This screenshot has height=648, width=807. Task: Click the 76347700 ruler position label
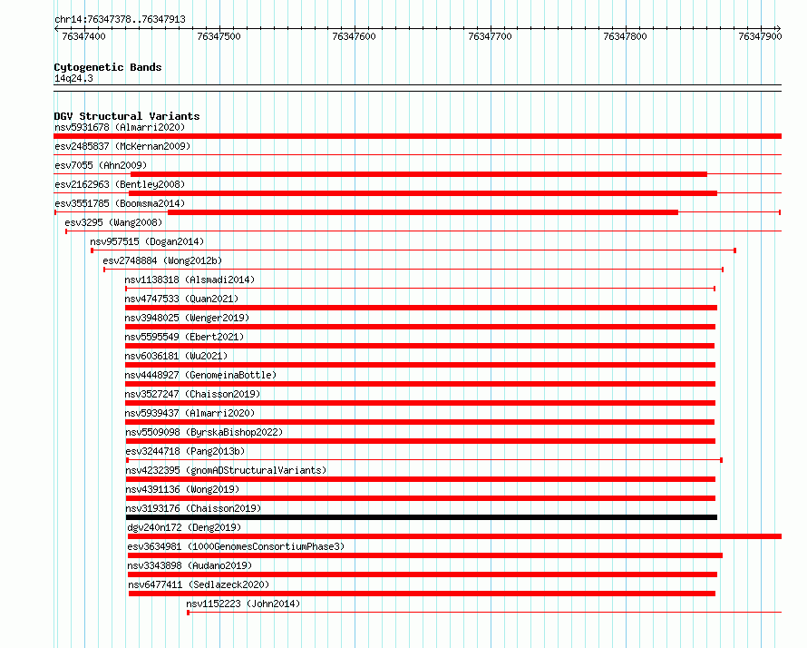(x=490, y=36)
